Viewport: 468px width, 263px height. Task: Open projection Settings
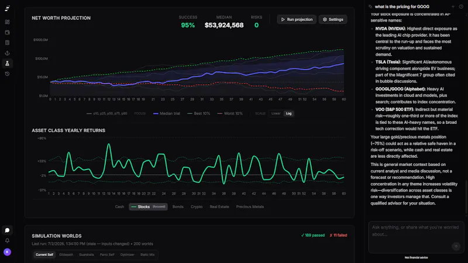point(333,19)
